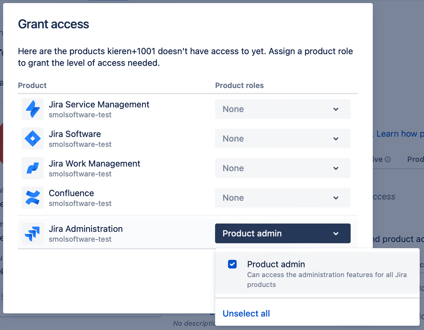
Task: Click the Grant access dialog title
Action: pyautogui.click(x=53, y=24)
